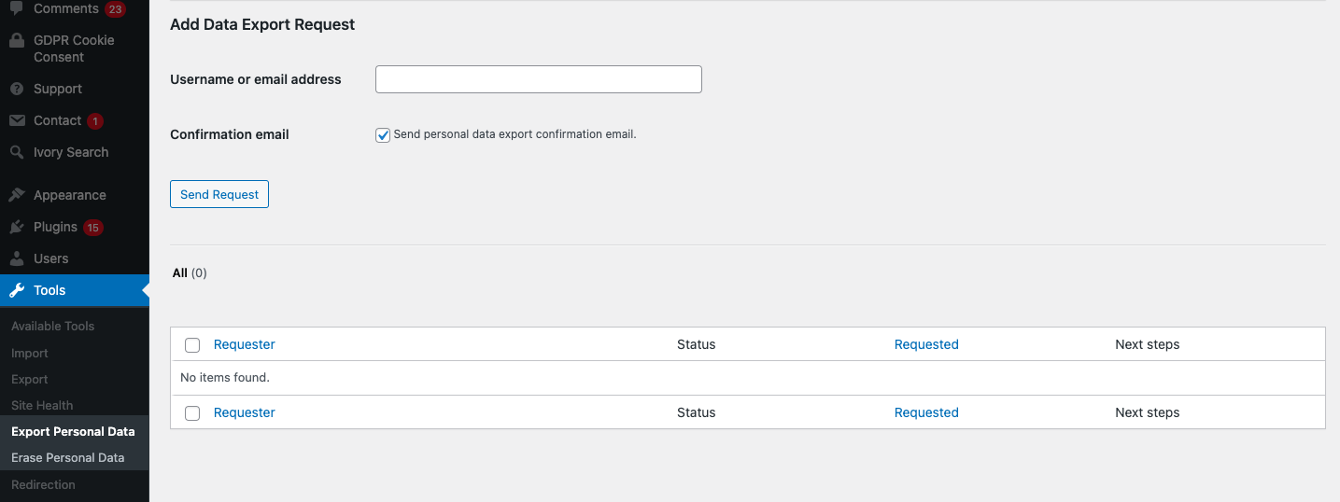Click the Tools wrench icon

click(17, 290)
